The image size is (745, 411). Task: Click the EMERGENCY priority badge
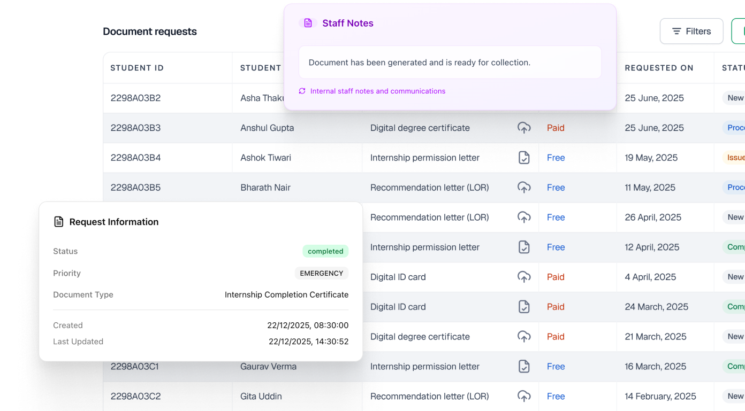pyautogui.click(x=322, y=273)
